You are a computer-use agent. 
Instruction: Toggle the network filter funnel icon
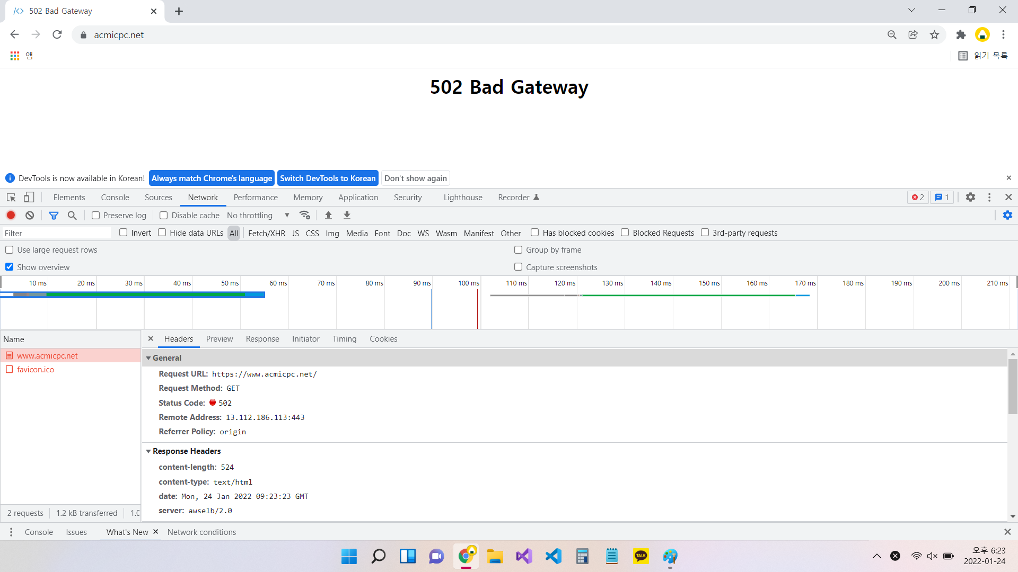point(54,215)
